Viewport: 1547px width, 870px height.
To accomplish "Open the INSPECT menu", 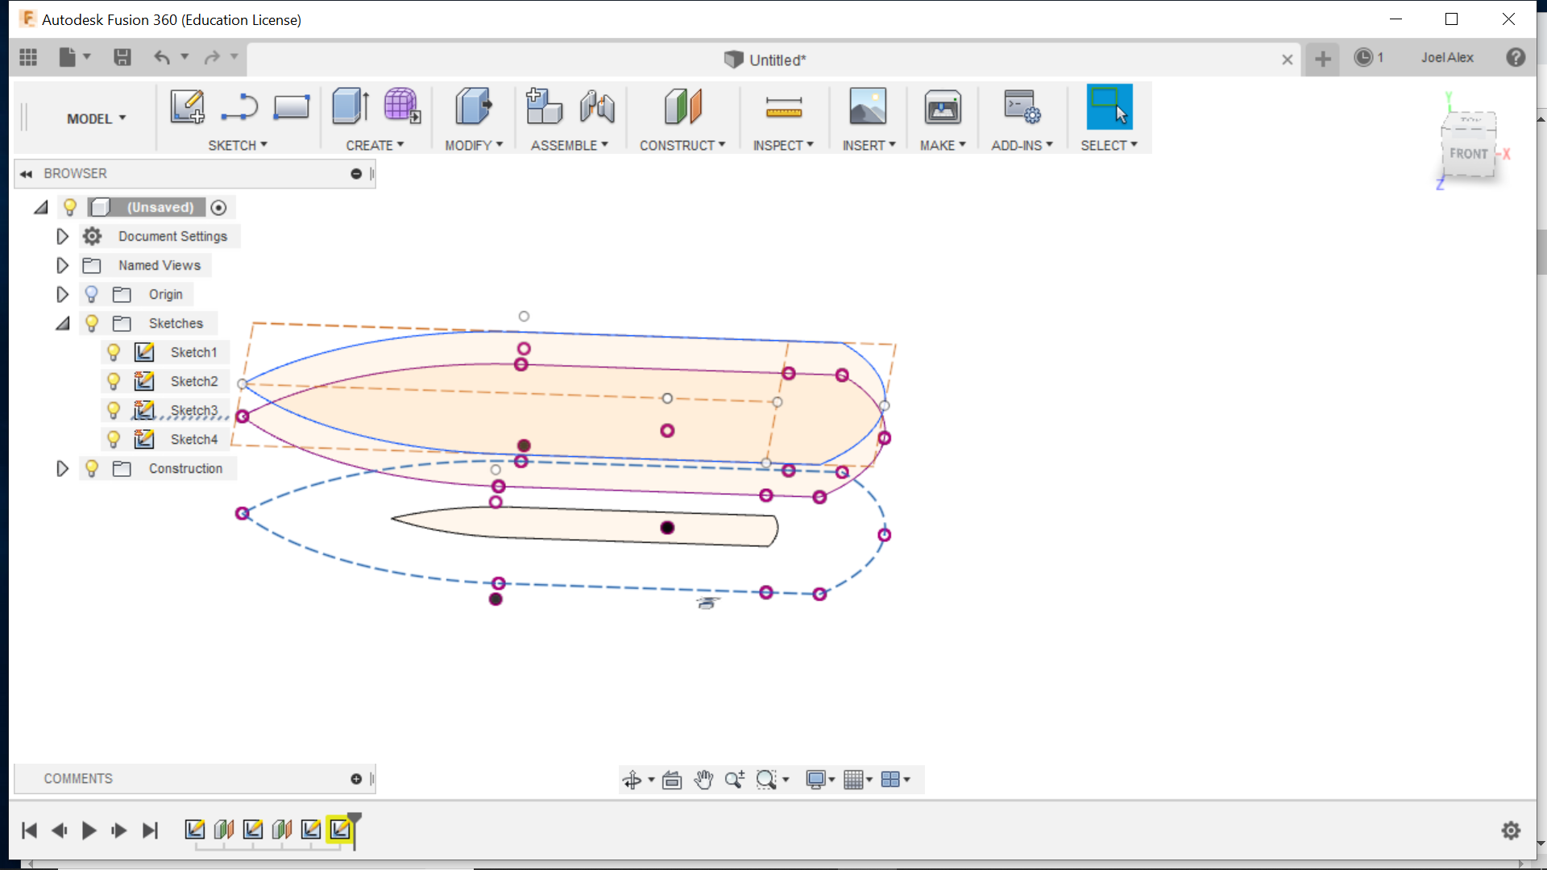I will coord(782,145).
